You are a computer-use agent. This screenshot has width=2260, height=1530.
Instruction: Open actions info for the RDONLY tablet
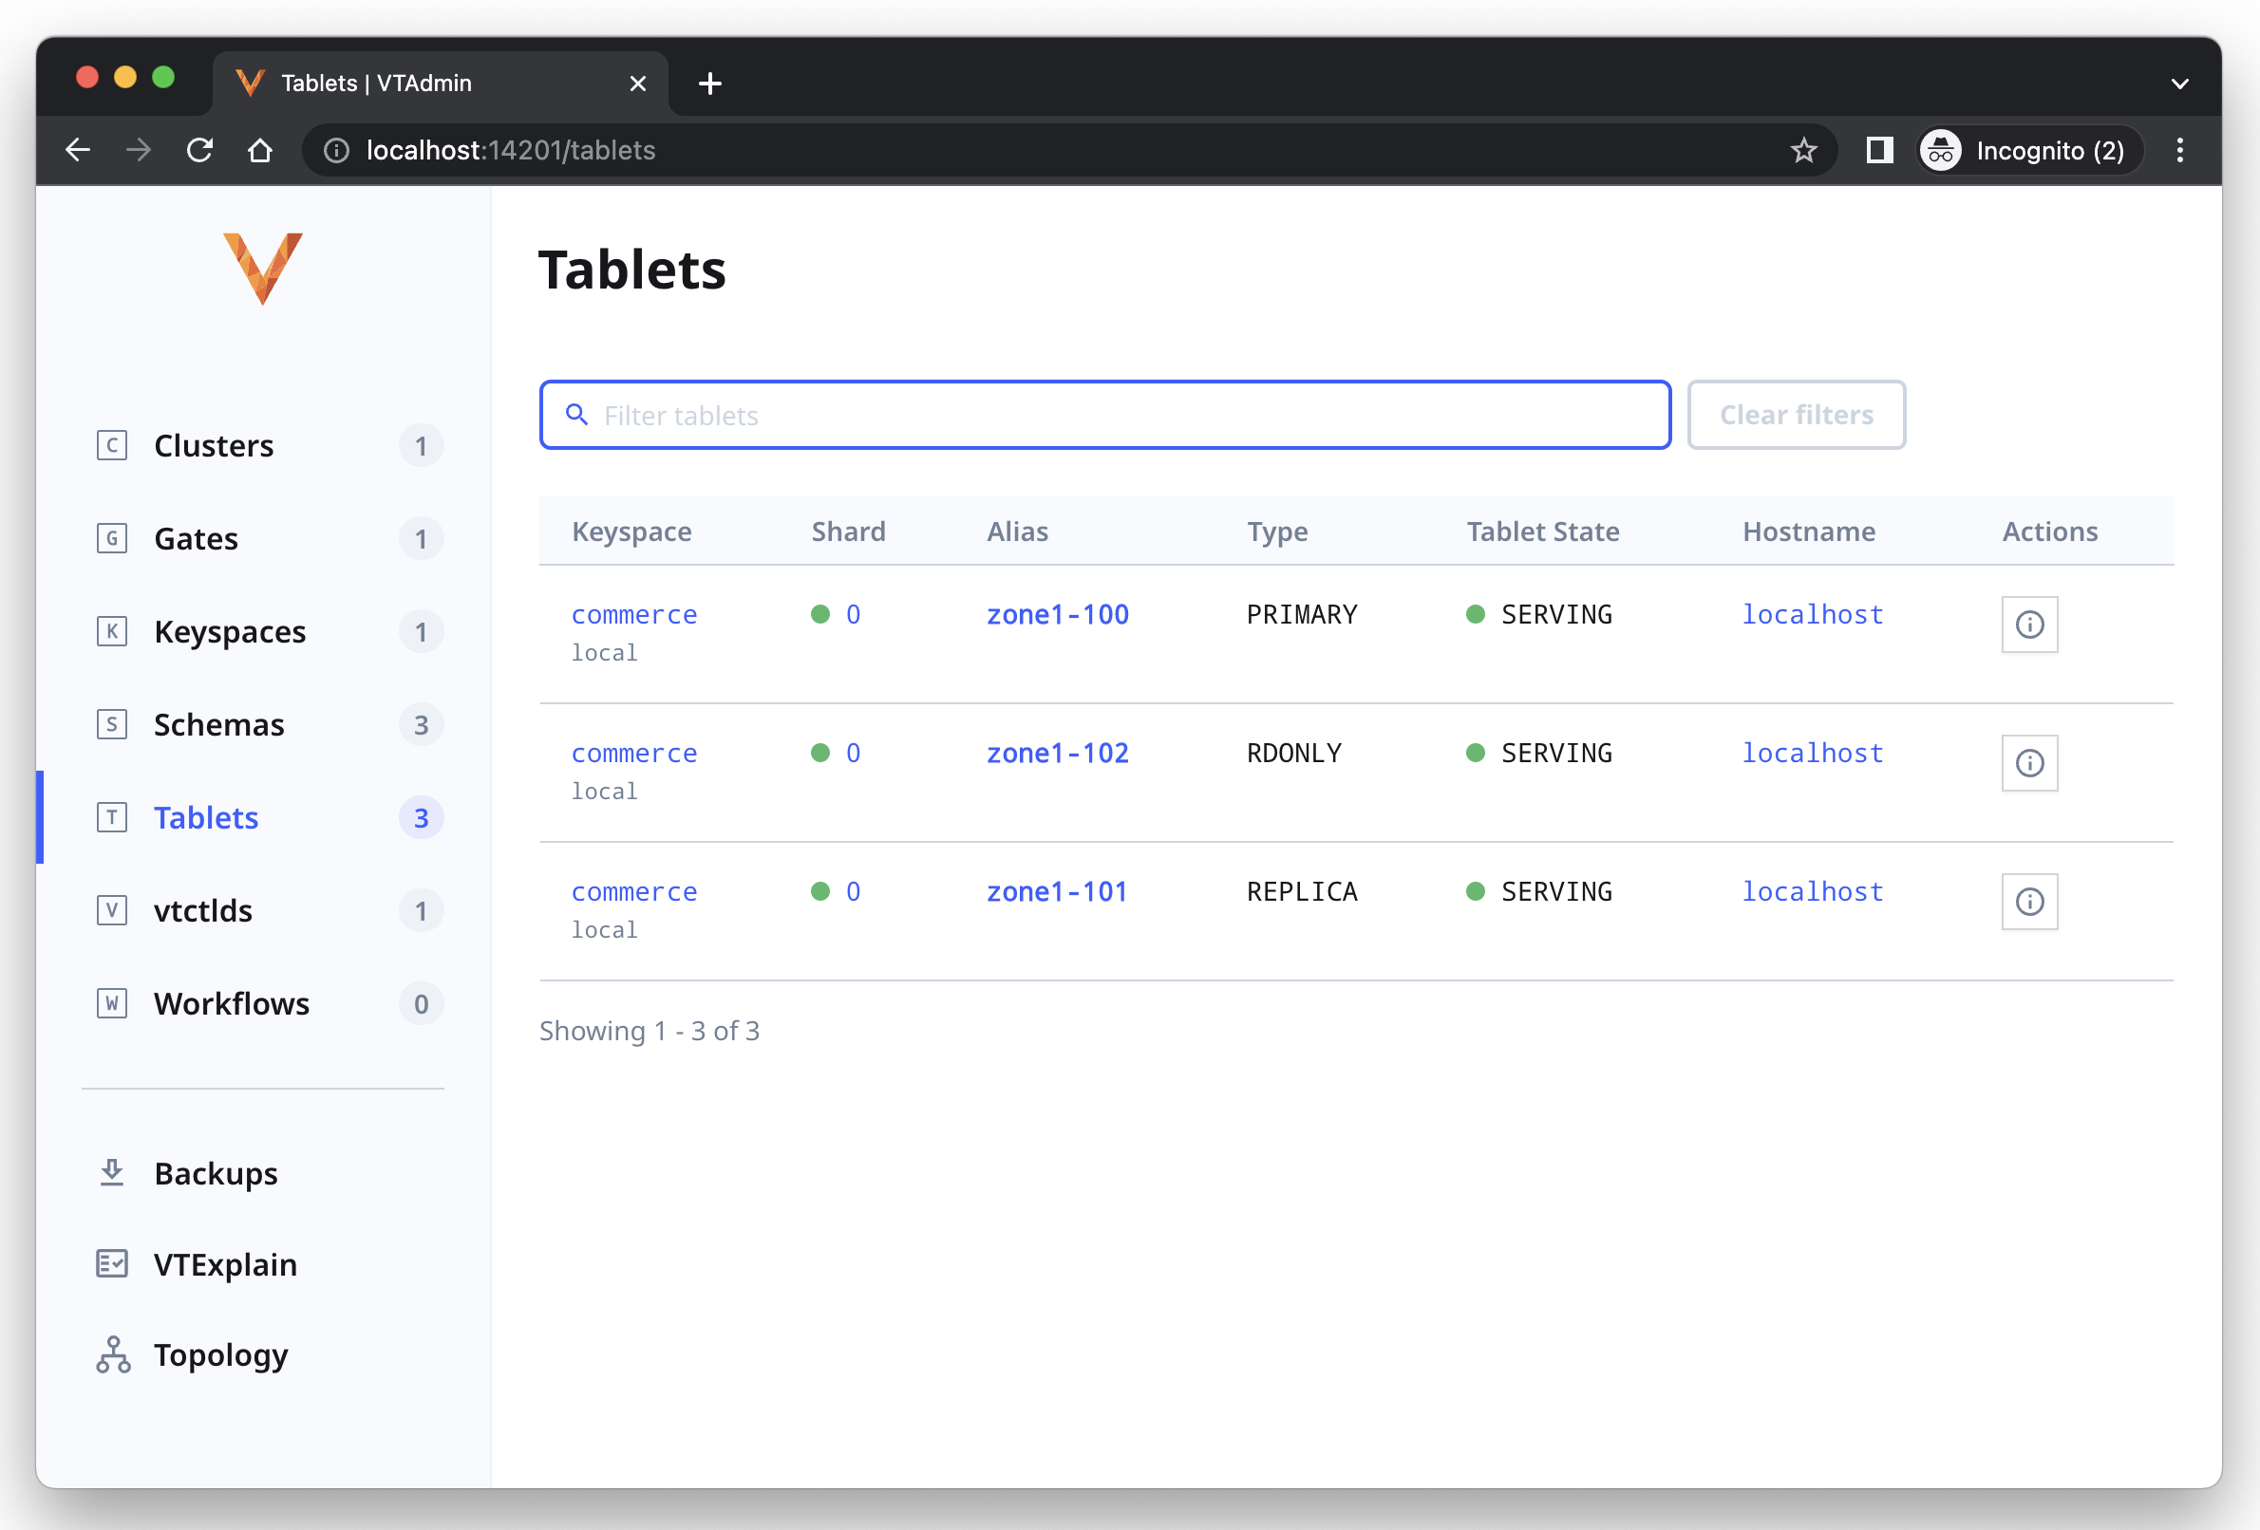(2029, 763)
